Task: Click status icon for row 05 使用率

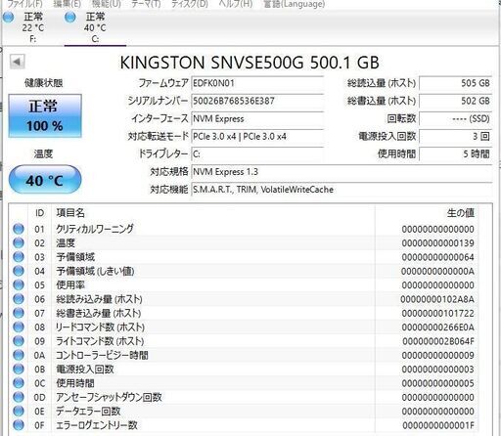Action: click(x=19, y=284)
